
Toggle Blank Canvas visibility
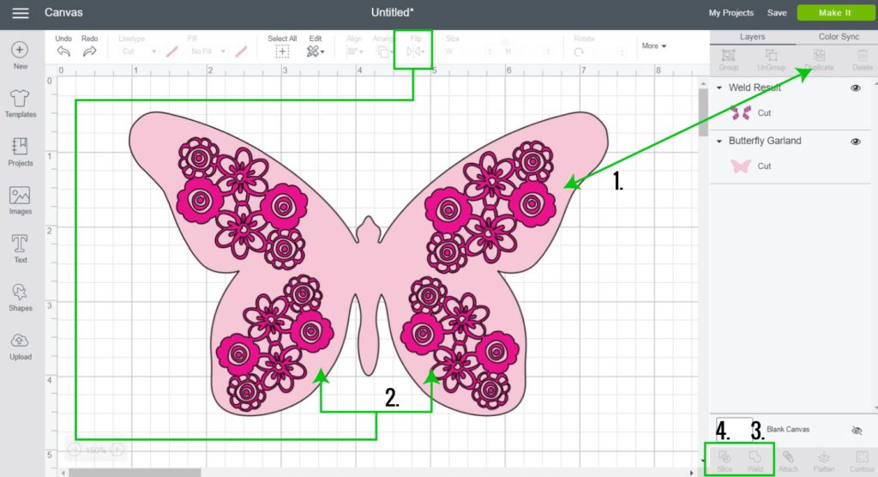(x=857, y=430)
